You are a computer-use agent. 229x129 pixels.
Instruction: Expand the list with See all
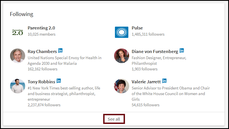114,119
